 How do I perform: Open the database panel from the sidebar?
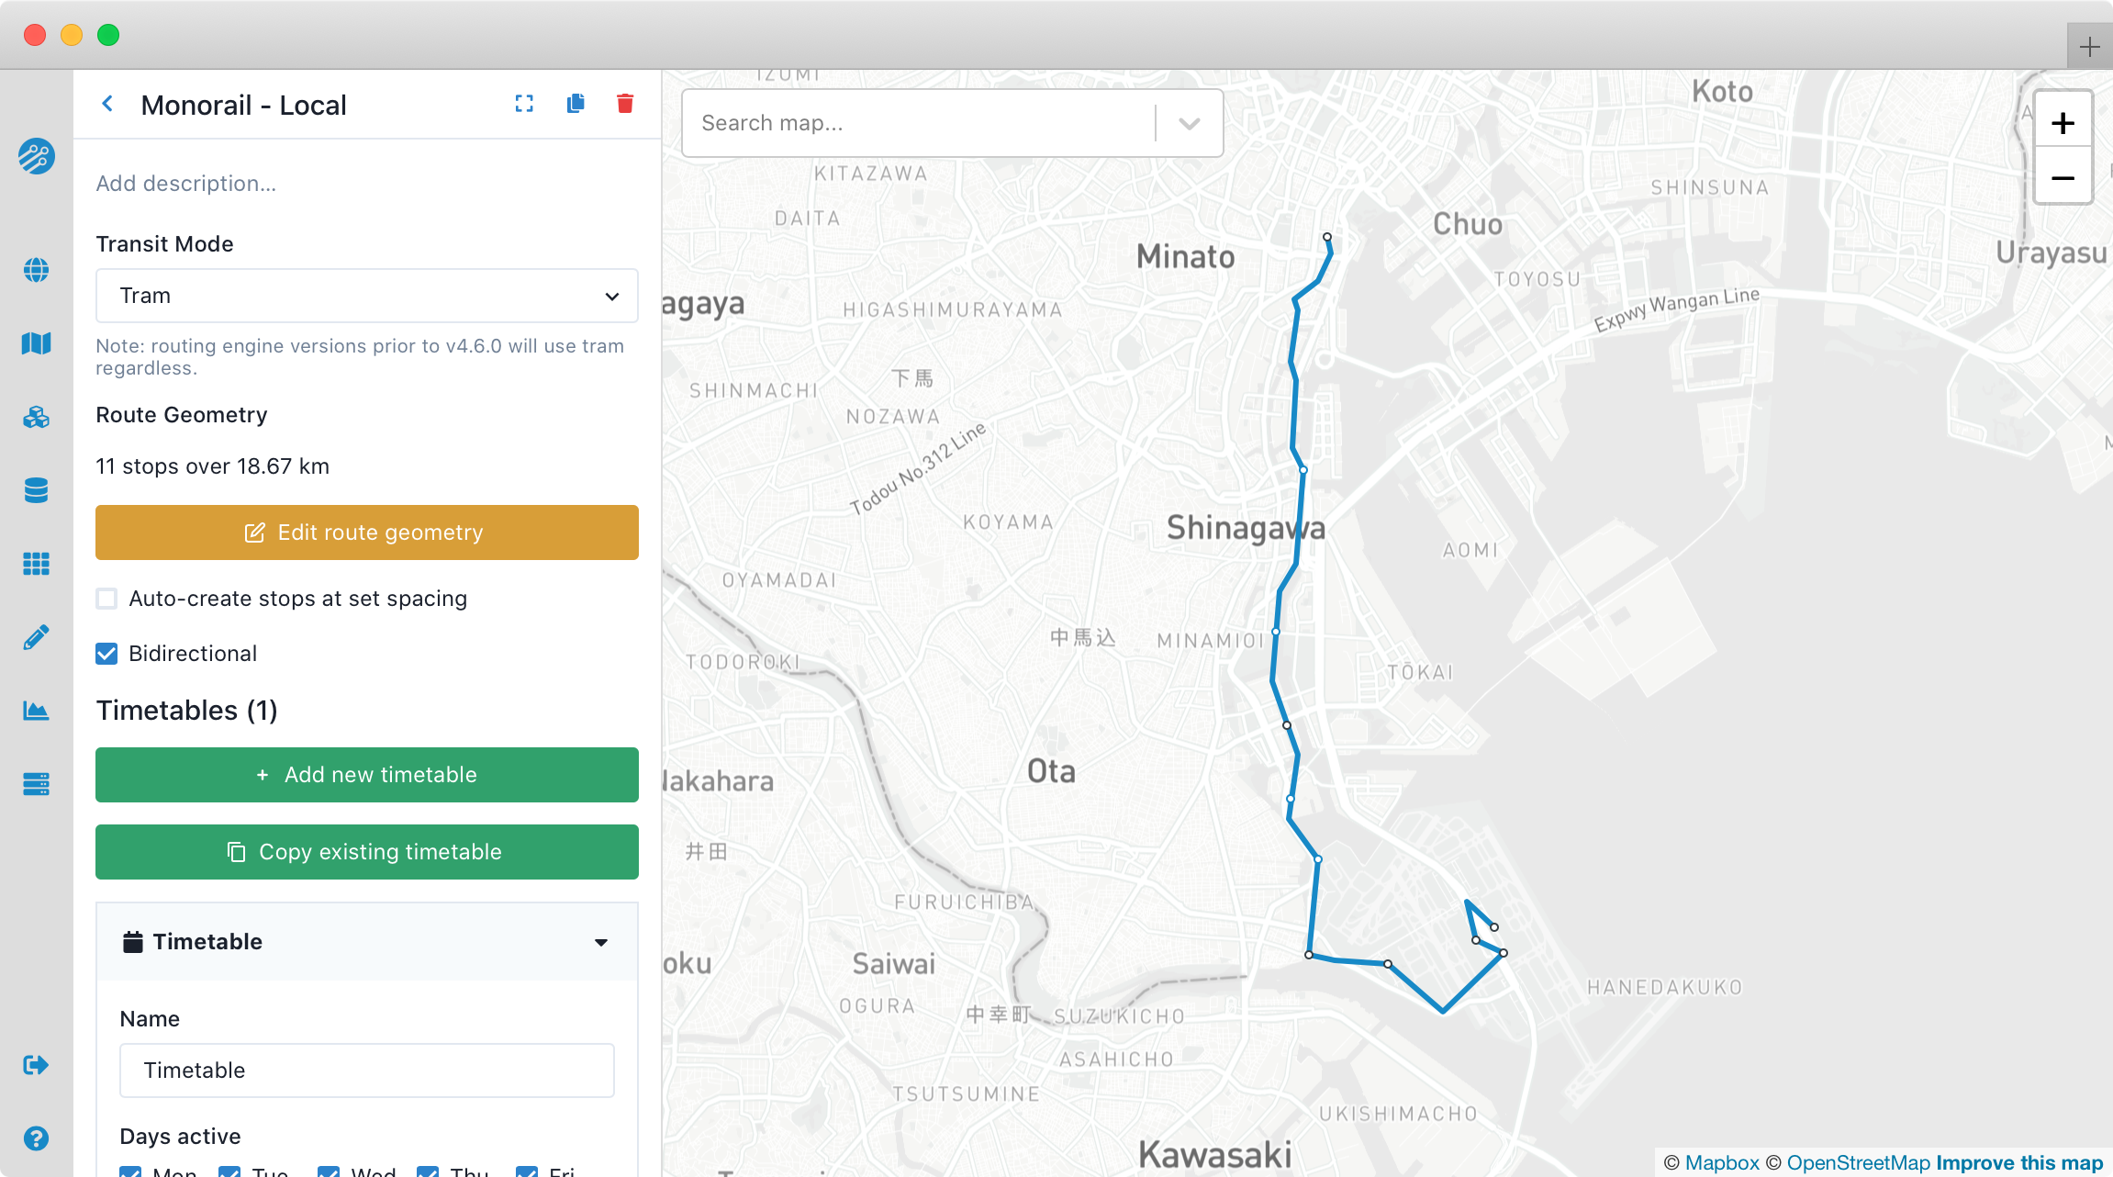pyautogui.click(x=36, y=489)
